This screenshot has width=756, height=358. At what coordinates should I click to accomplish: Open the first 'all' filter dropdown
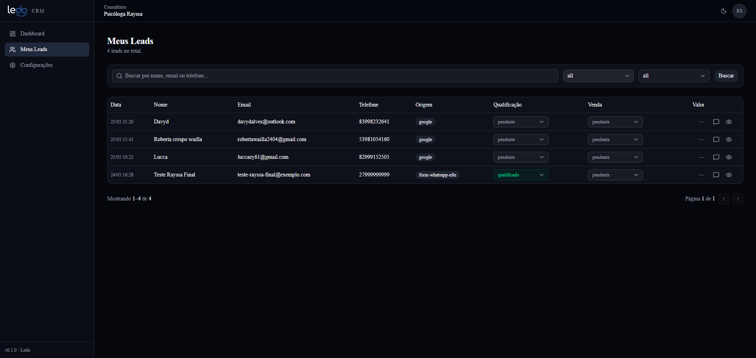click(598, 76)
